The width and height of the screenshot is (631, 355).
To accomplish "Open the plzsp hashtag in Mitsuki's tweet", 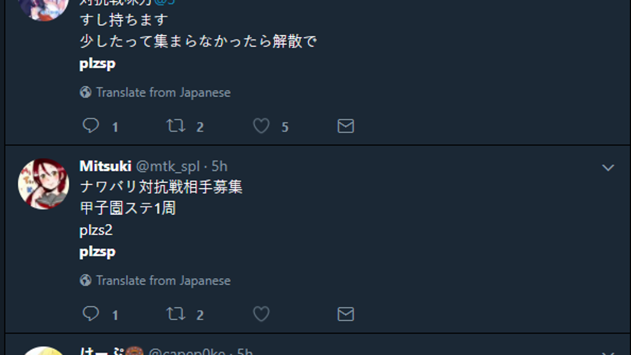I will (x=97, y=252).
